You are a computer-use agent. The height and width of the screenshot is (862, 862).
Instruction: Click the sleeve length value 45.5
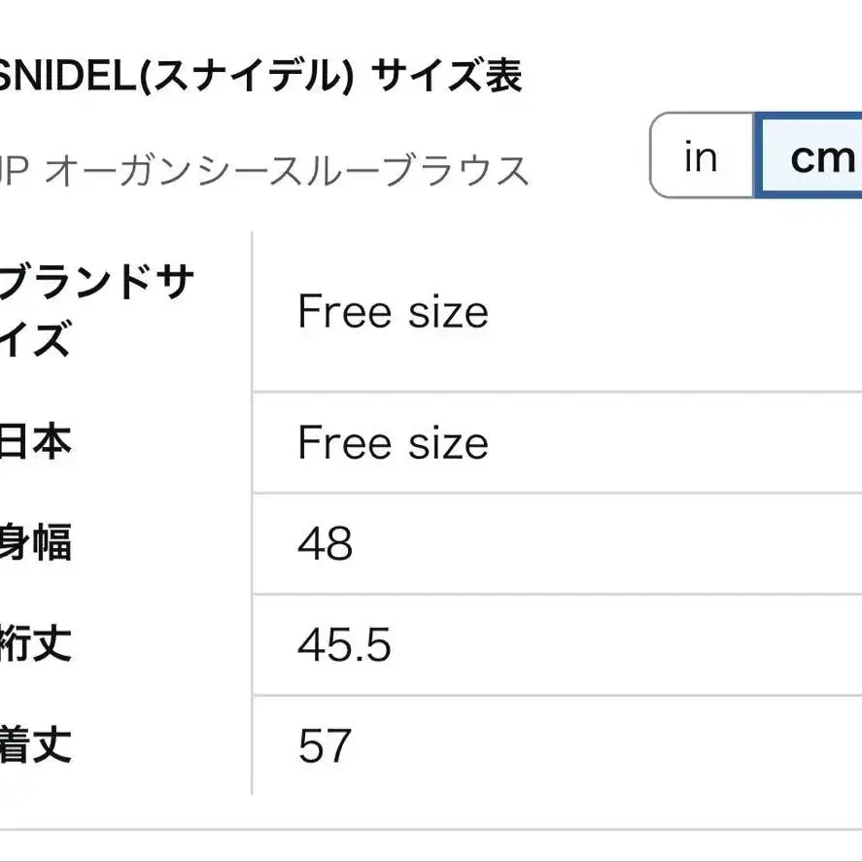(x=344, y=644)
